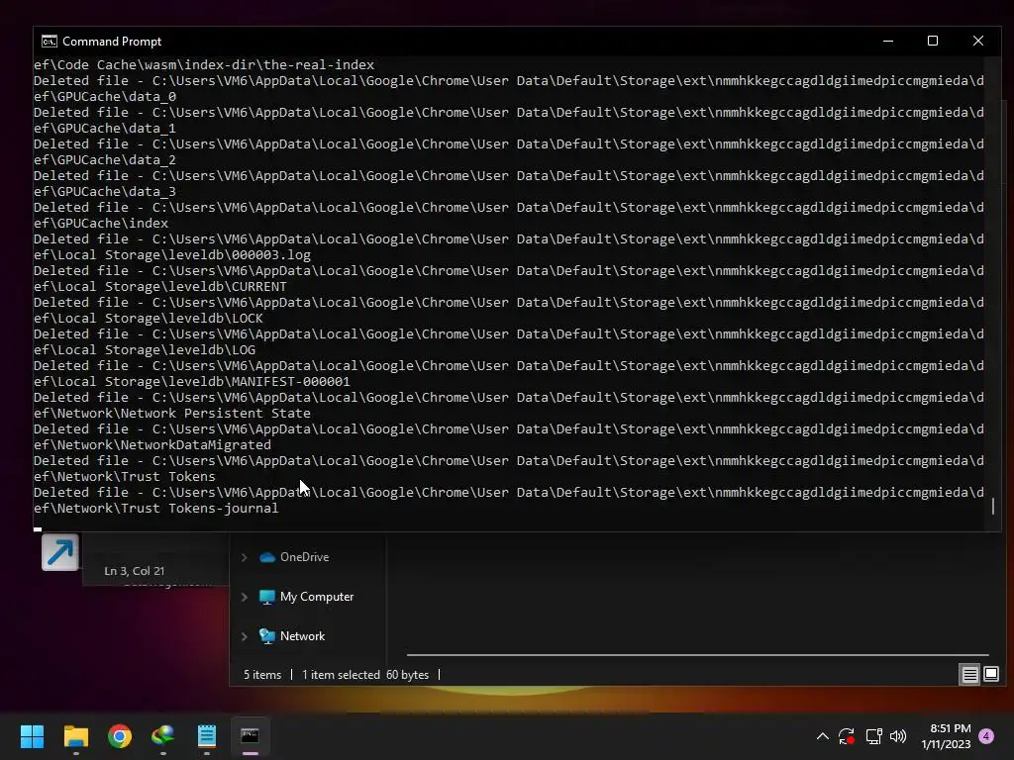
Task: Click the Command Prompt title bar icon
Action: pos(50,42)
